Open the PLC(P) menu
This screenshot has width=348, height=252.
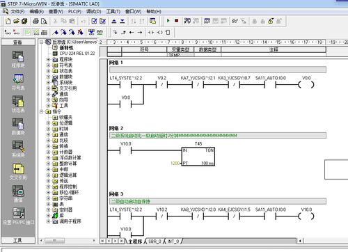(x=74, y=11)
